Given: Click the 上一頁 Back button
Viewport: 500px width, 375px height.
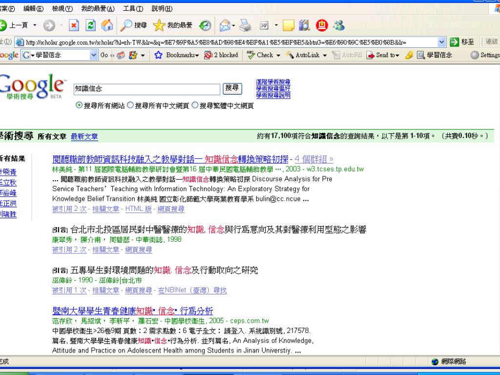Looking at the screenshot, I should click(x=14, y=25).
